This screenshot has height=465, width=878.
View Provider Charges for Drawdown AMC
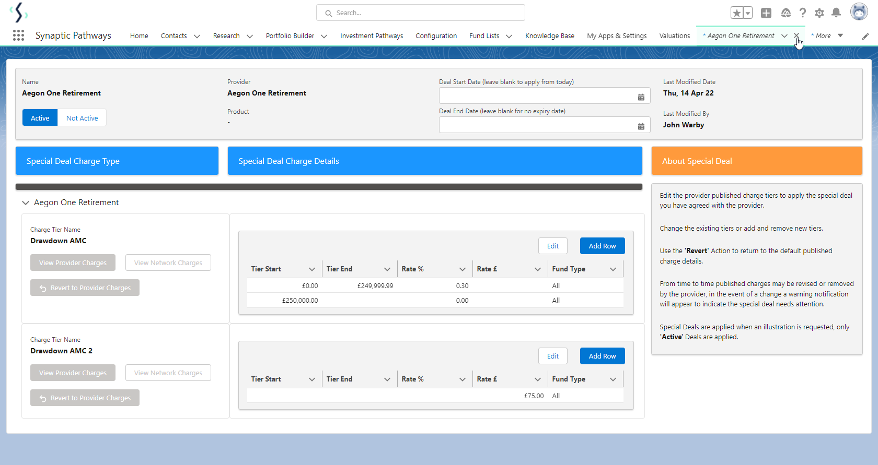(x=73, y=263)
